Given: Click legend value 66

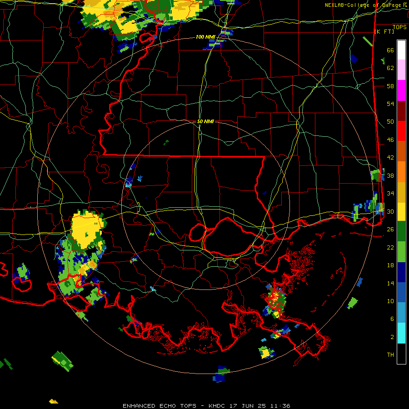Looking at the screenshot, I should (x=390, y=50).
